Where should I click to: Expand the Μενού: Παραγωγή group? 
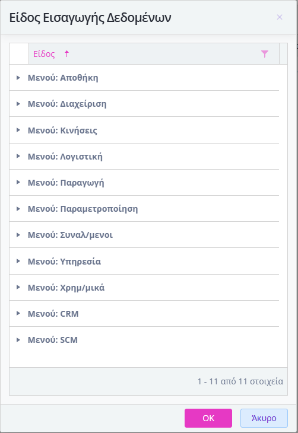18,182
